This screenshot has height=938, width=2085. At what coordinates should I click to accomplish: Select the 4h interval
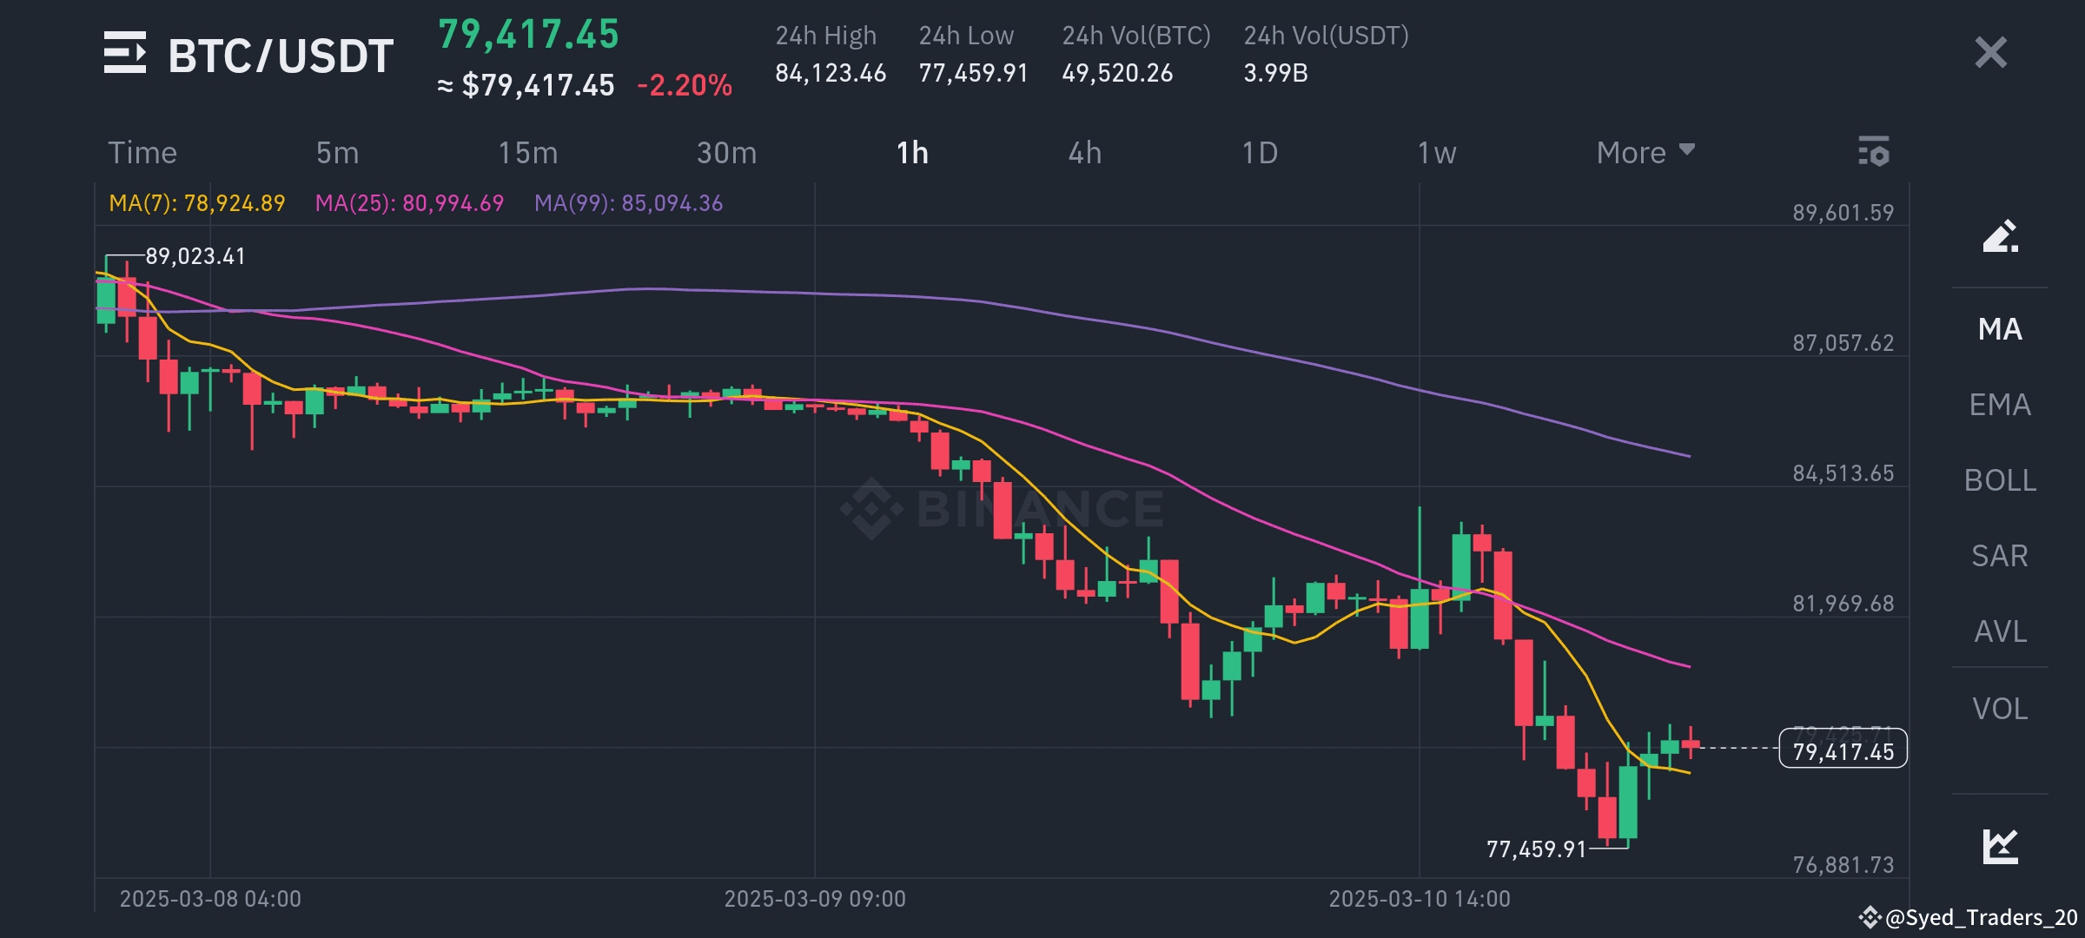pyautogui.click(x=1085, y=153)
